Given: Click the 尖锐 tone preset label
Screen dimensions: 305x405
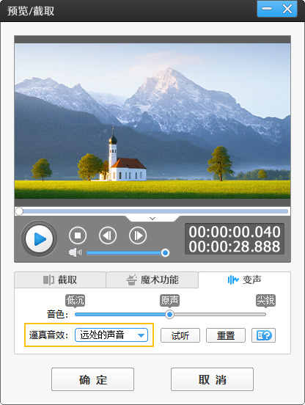Looking at the screenshot, I should point(265,300).
